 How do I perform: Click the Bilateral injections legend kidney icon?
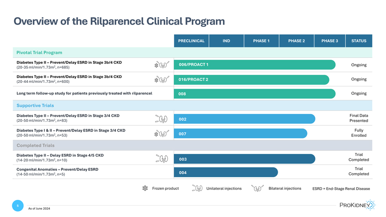[x=257, y=188]
